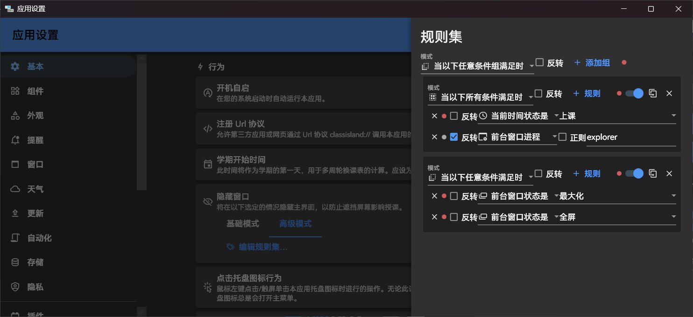
Task: Open rule type dropdown in the 最大化 row
Action: coord(518,196)
